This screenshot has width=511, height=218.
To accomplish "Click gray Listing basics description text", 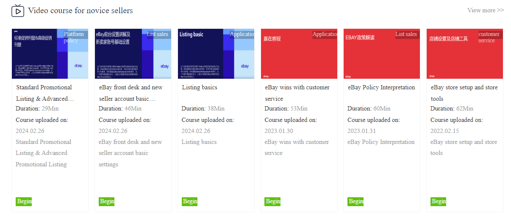I will click(x=199, y=142).
